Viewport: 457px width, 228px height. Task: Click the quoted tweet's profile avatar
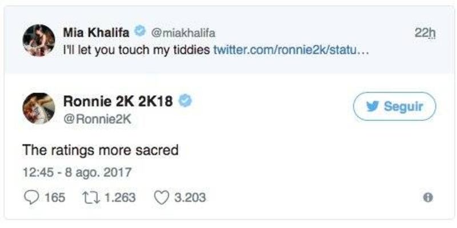[39, 40]
